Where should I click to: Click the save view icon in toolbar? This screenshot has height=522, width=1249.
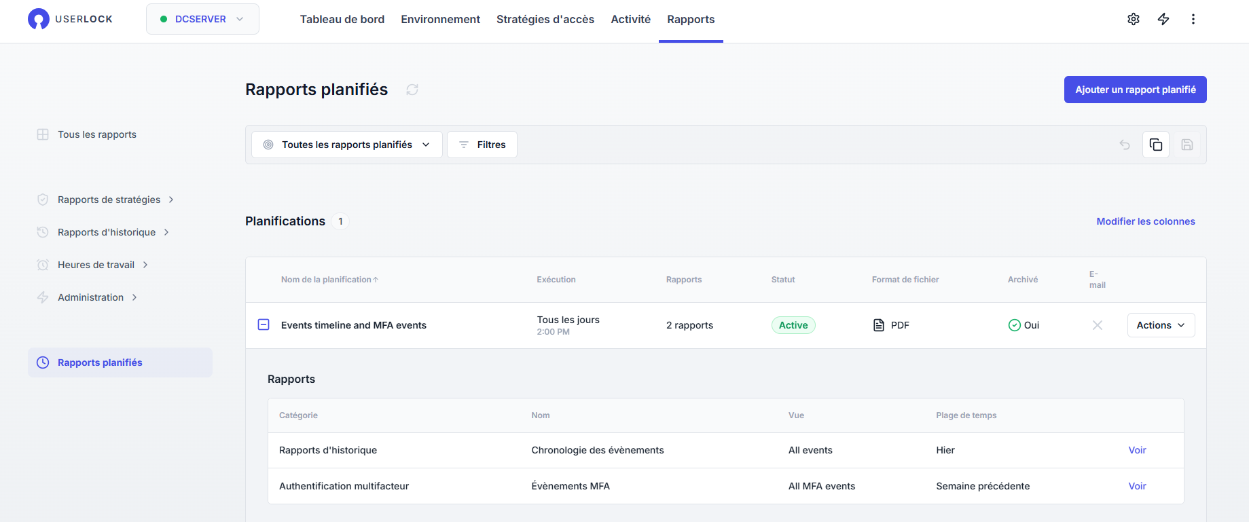[1187, 145]
